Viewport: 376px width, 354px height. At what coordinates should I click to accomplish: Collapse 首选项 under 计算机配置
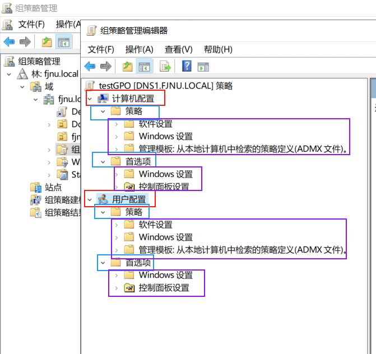click(x=103, y=162)
